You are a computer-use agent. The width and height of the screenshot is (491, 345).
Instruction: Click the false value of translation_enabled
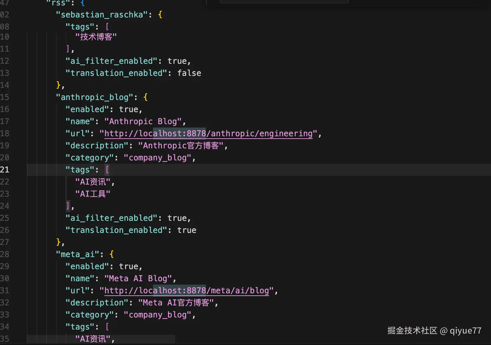(x=189, y=73)
